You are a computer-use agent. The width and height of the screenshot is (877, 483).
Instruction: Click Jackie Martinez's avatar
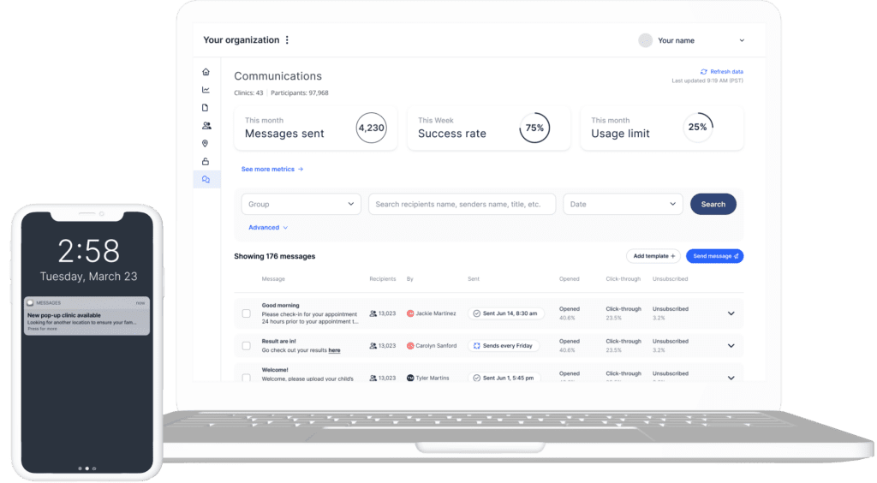pos(410,313)
